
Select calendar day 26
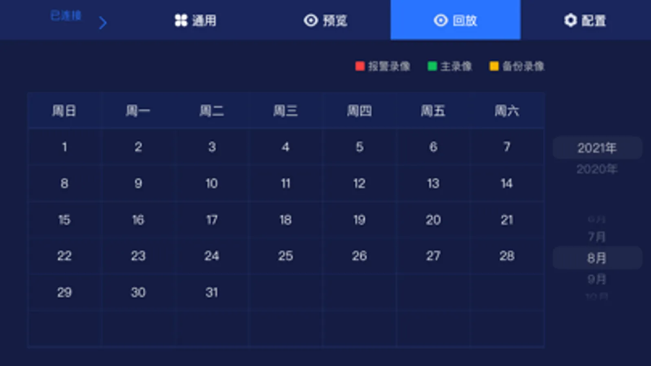click(x=359, y=256)
